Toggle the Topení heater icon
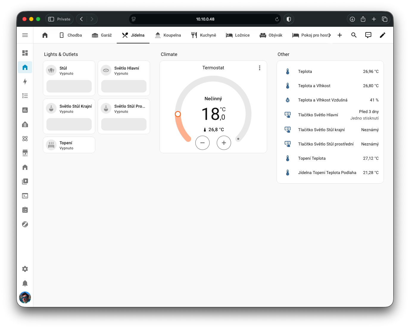 point(51,145)
